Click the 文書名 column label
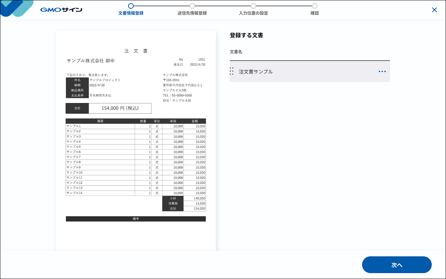Image resolution: width=446 pixels, height=279 pixels. (x=236, y=52)
